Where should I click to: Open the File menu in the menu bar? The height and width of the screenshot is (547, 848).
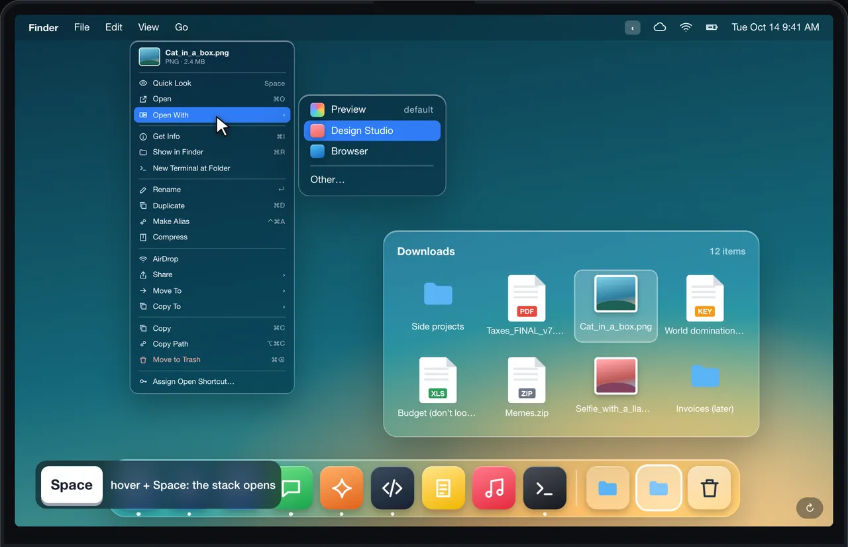(81, 27)
